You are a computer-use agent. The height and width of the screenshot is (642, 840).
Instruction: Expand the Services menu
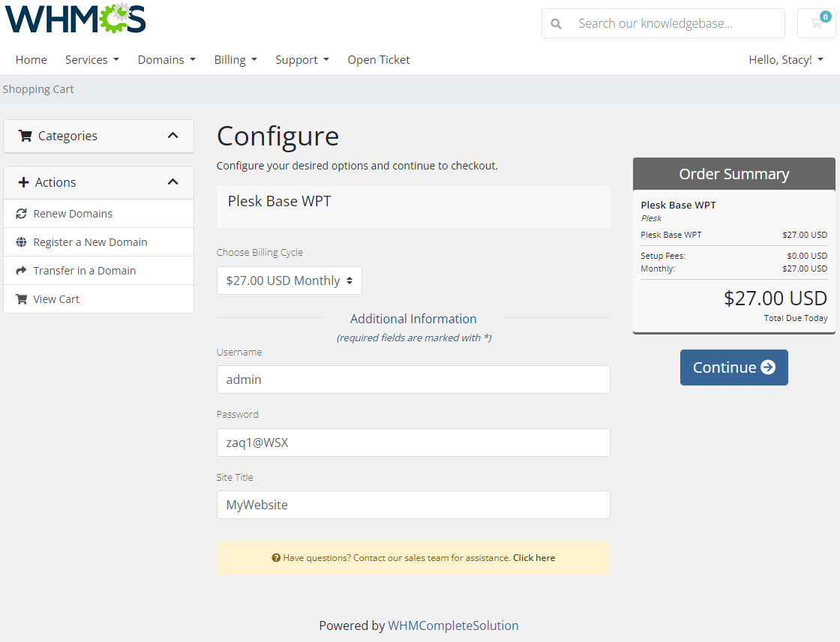(x=91, y=59)
